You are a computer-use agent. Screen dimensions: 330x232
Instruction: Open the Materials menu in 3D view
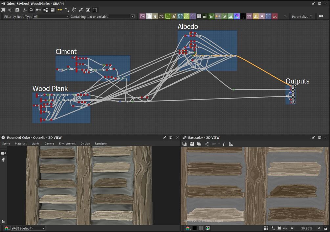(21, 144)
